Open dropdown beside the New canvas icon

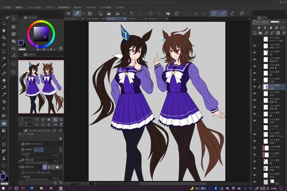point(84,13)
